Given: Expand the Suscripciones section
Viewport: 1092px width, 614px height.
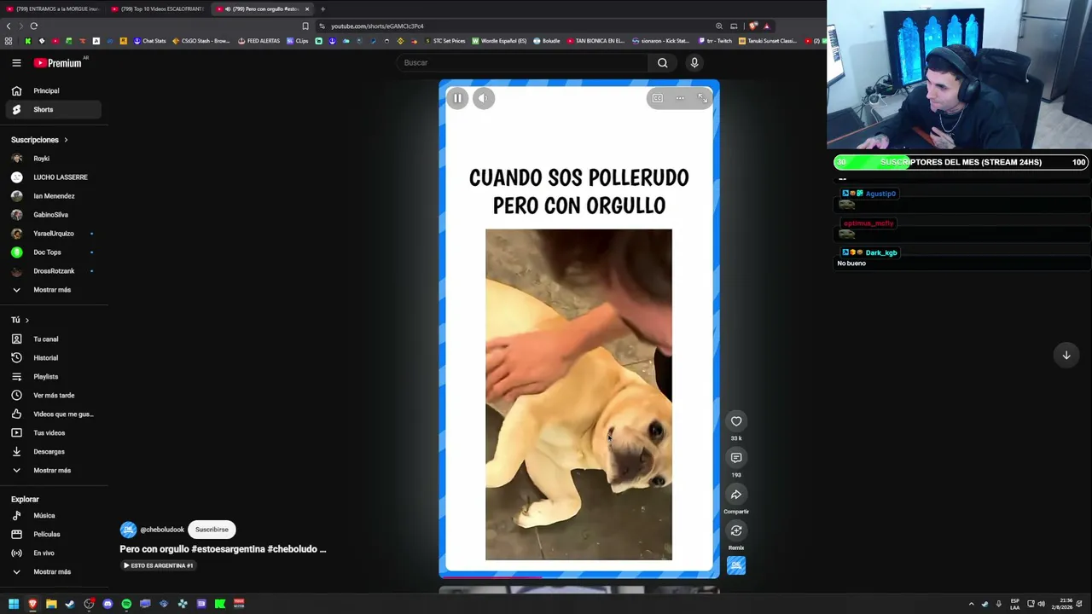Looking at the screenshot, I should point(39,140).
